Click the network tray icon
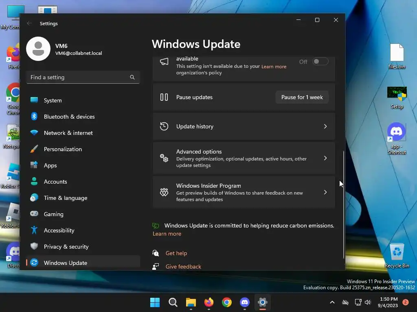 pos(358,302)
